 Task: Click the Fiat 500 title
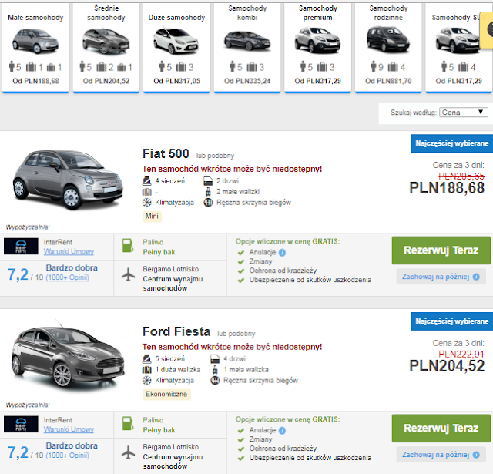coord(166,154)
